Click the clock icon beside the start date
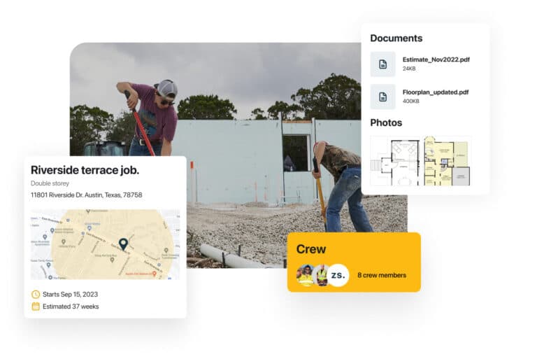 36,294
